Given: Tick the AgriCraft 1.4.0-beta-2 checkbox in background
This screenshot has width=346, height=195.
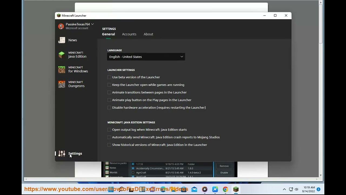Looking at the screenshot, I should (x=133, y=173).
